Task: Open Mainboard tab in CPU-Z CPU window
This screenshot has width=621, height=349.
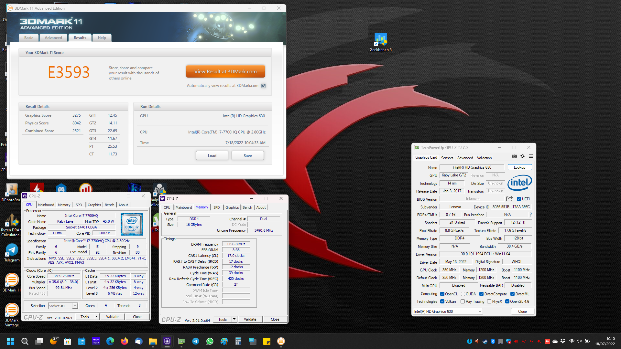Action: coord(46,205)
